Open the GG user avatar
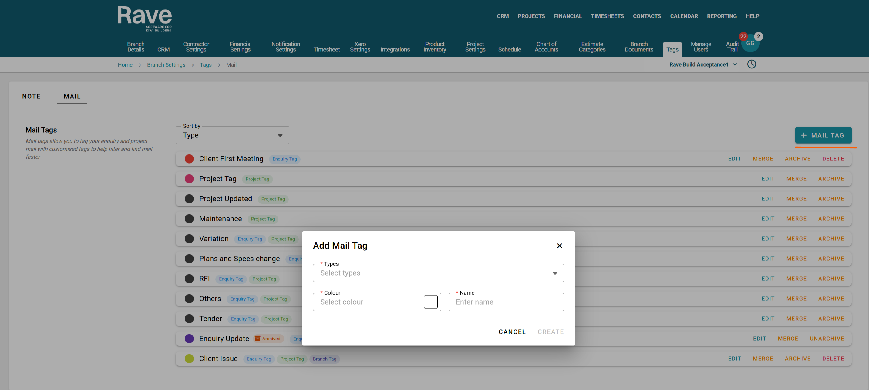This screenshot has height=390, width=869. pyautogui.click(x=750, y=45)
